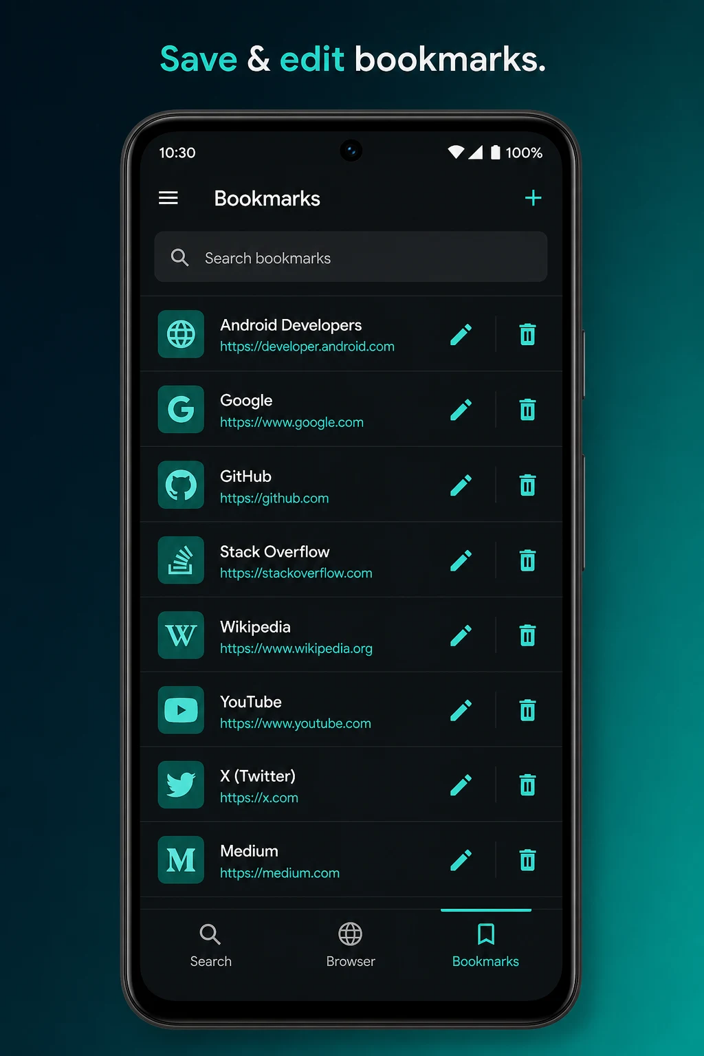This screenshot has height=1056, width=704.
Task: Delete the Android Developers bookmark
Action: pyautogui.click(x=527, y=335)
